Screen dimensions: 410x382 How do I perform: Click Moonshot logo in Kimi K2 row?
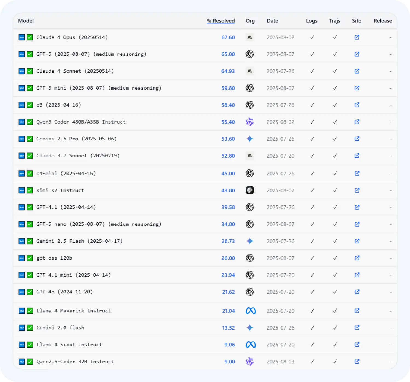(250, 190)
